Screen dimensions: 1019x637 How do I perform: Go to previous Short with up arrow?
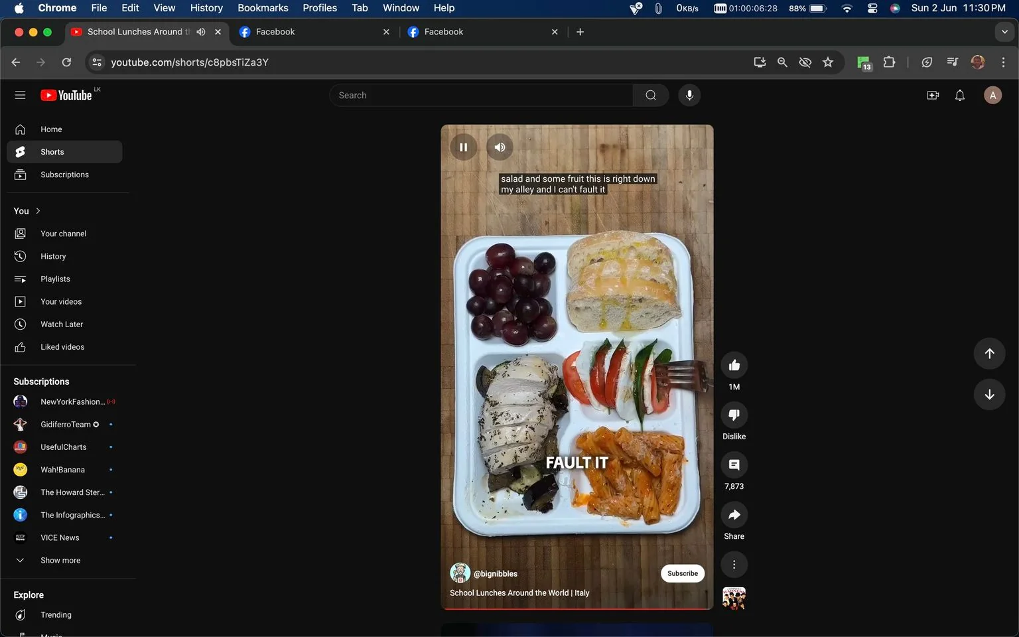[x=989, y=353]
